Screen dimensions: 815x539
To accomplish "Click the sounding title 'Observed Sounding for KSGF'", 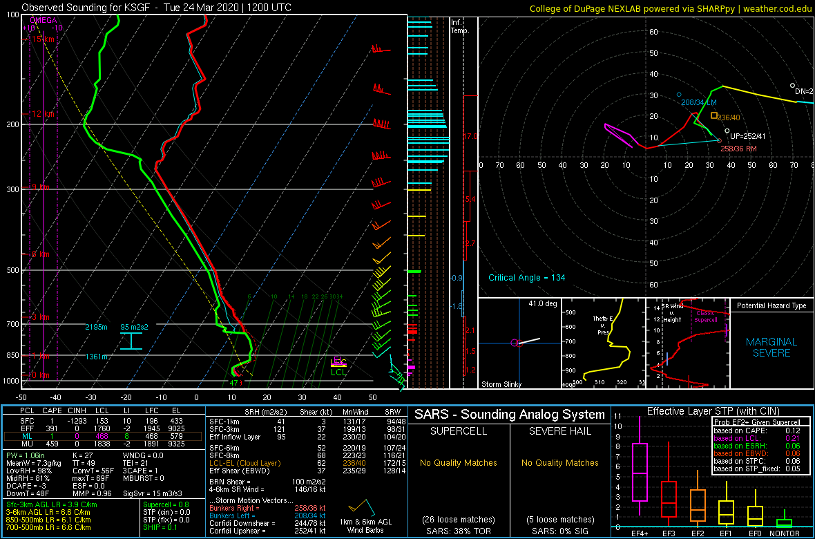I will pos(88,8).
